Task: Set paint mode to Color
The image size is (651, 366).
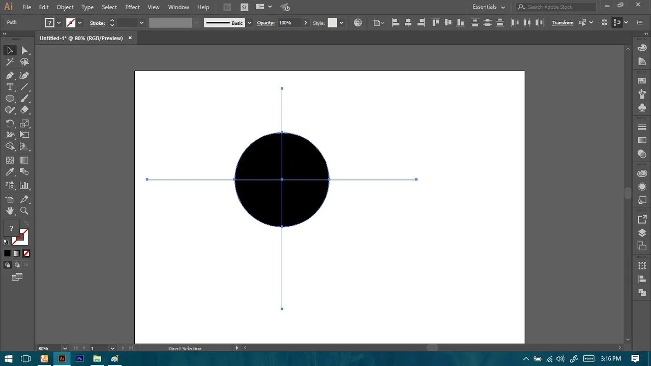Action: point(7,253)
